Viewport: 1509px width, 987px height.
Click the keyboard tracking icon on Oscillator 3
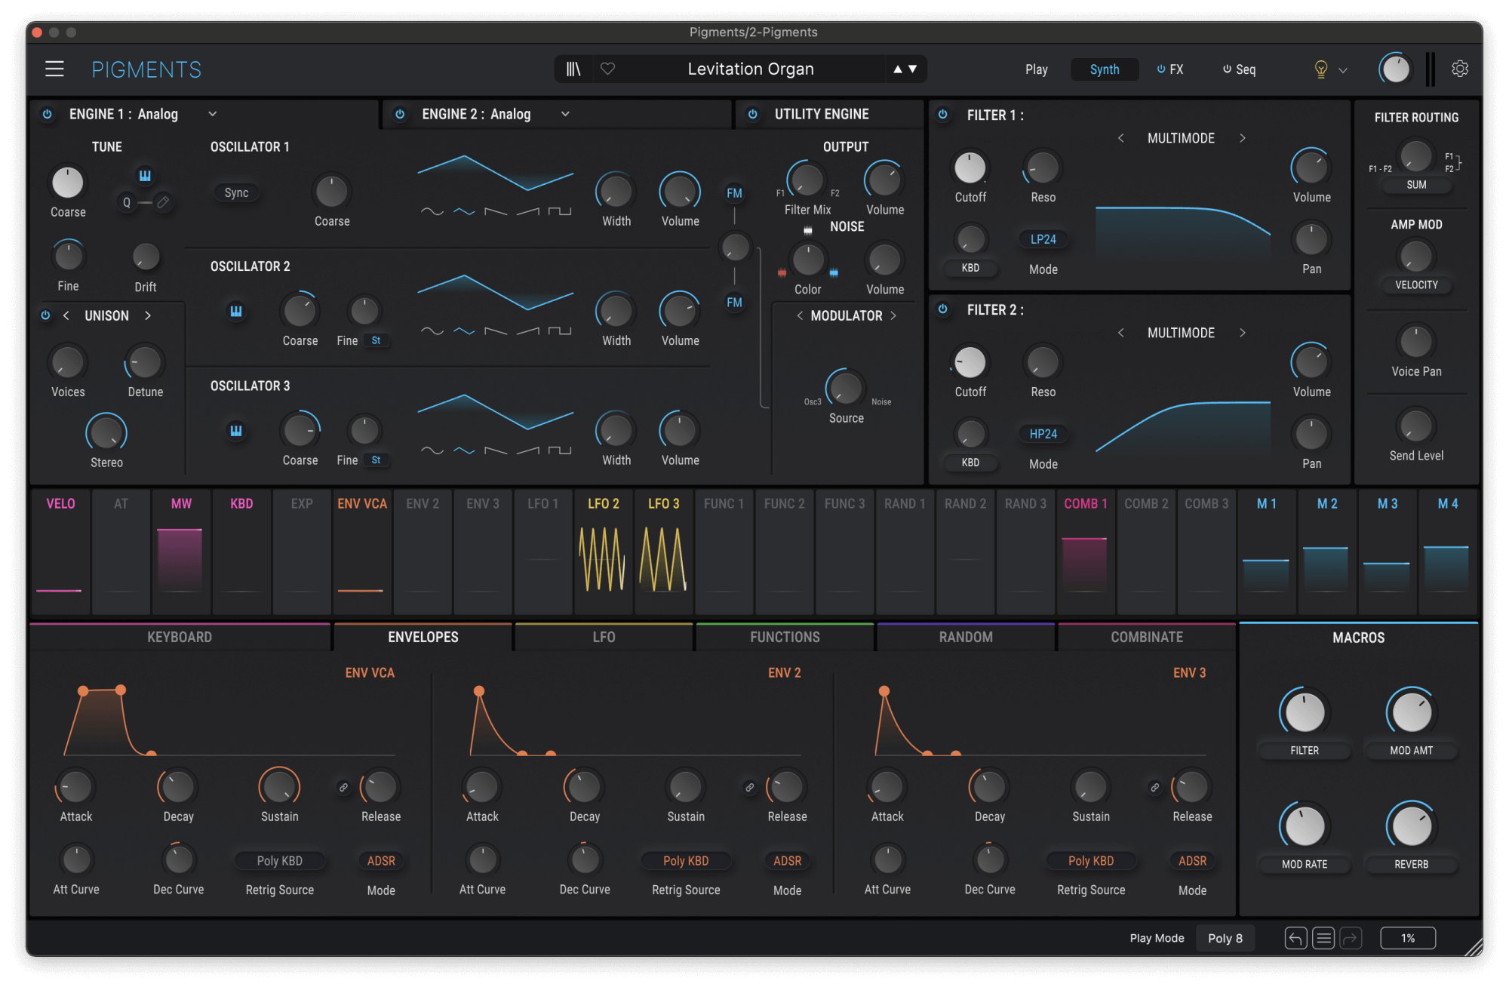(x=236, y=430)
